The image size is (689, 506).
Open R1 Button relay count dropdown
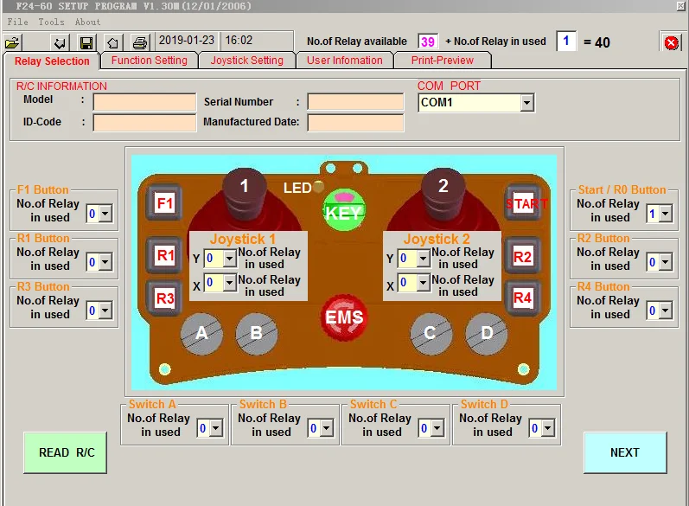[x=105, y=262]
